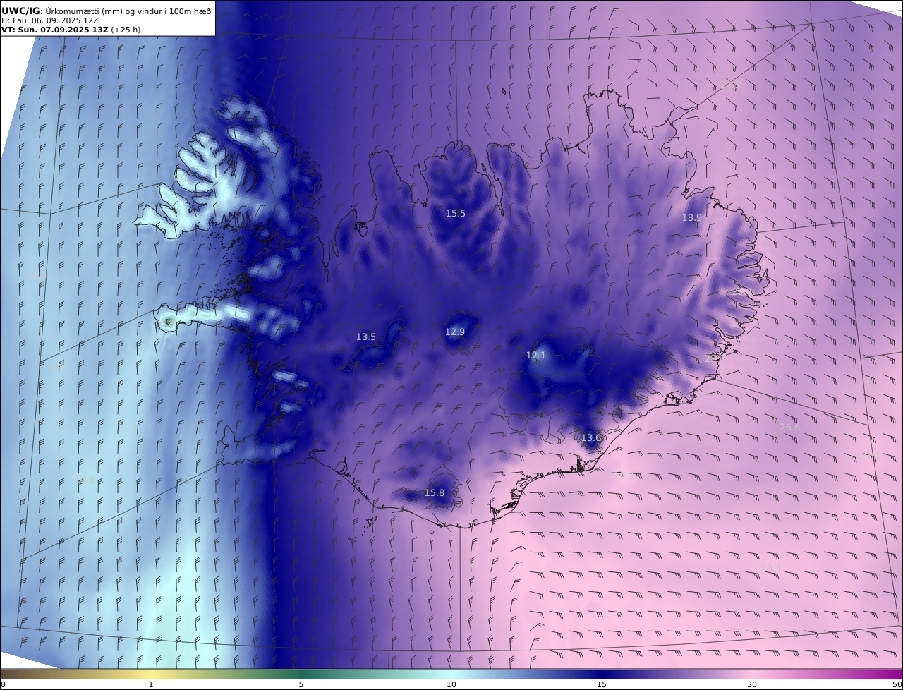Click the 26.6 value southeast of Iceland
The height and width of the screenshot is (690, 903).
point(790,428)
